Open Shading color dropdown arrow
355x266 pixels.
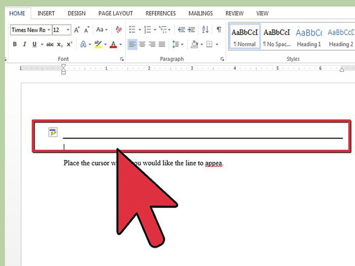click(202, 44)
